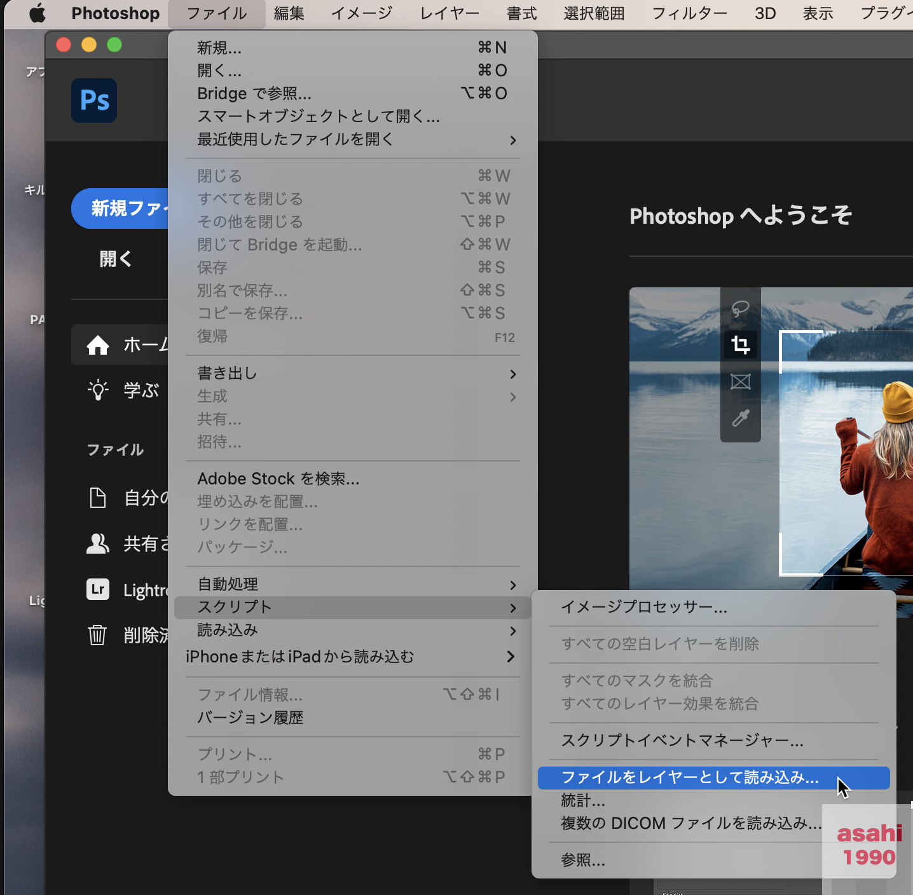Image resolution: width=913 pixels, height=895 pixels.
Task: Choose Bridge で参照... menu item
Action: click(353, 93)
